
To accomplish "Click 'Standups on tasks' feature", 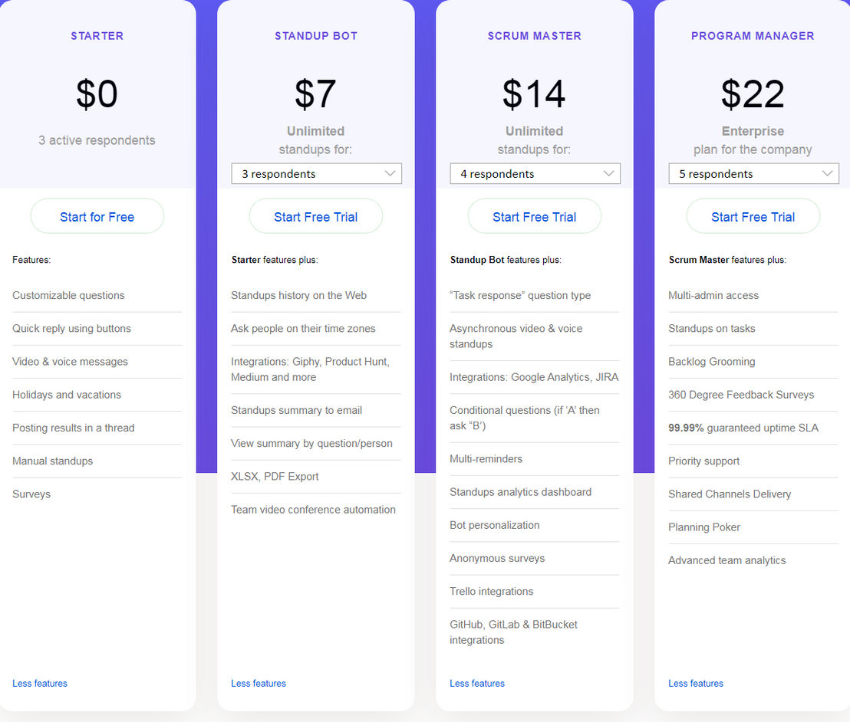I will tap(712, 328).
